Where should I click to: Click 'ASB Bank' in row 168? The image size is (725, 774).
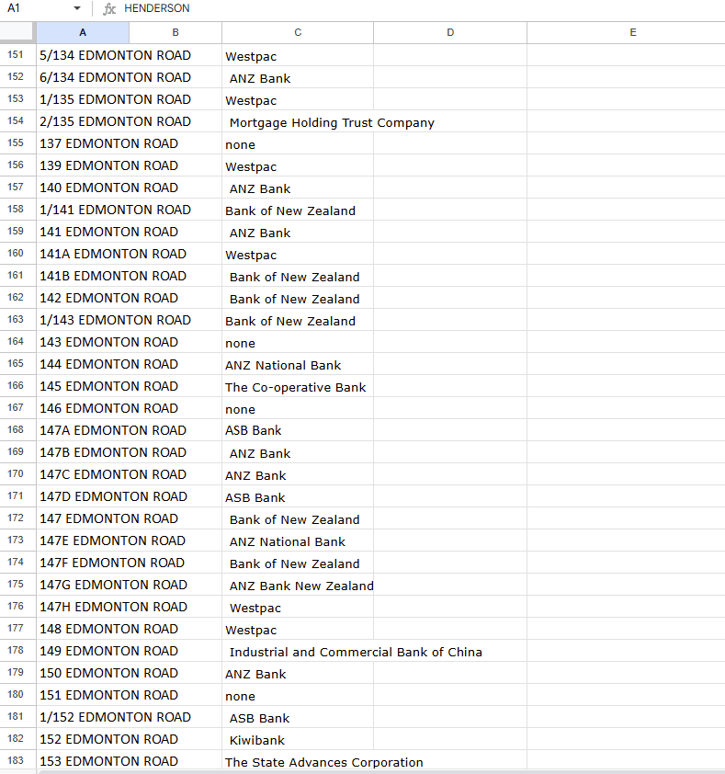tap(298, 430)
